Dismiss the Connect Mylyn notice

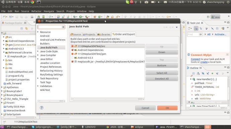point(227,55)
